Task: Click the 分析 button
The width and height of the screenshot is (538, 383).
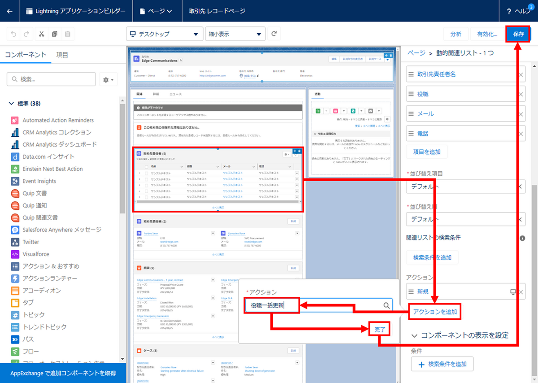Action: coord(456,34)
